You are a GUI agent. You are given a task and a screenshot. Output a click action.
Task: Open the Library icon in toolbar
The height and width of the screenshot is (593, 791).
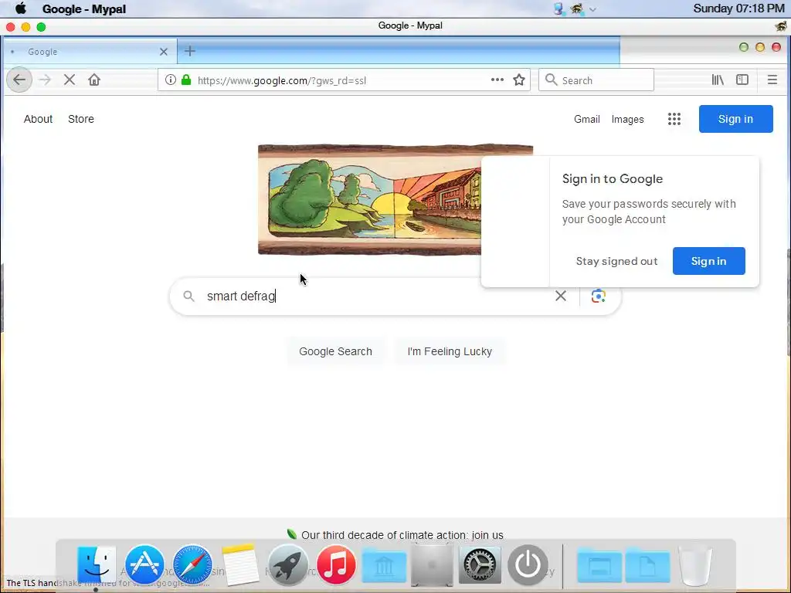[718, 80]
